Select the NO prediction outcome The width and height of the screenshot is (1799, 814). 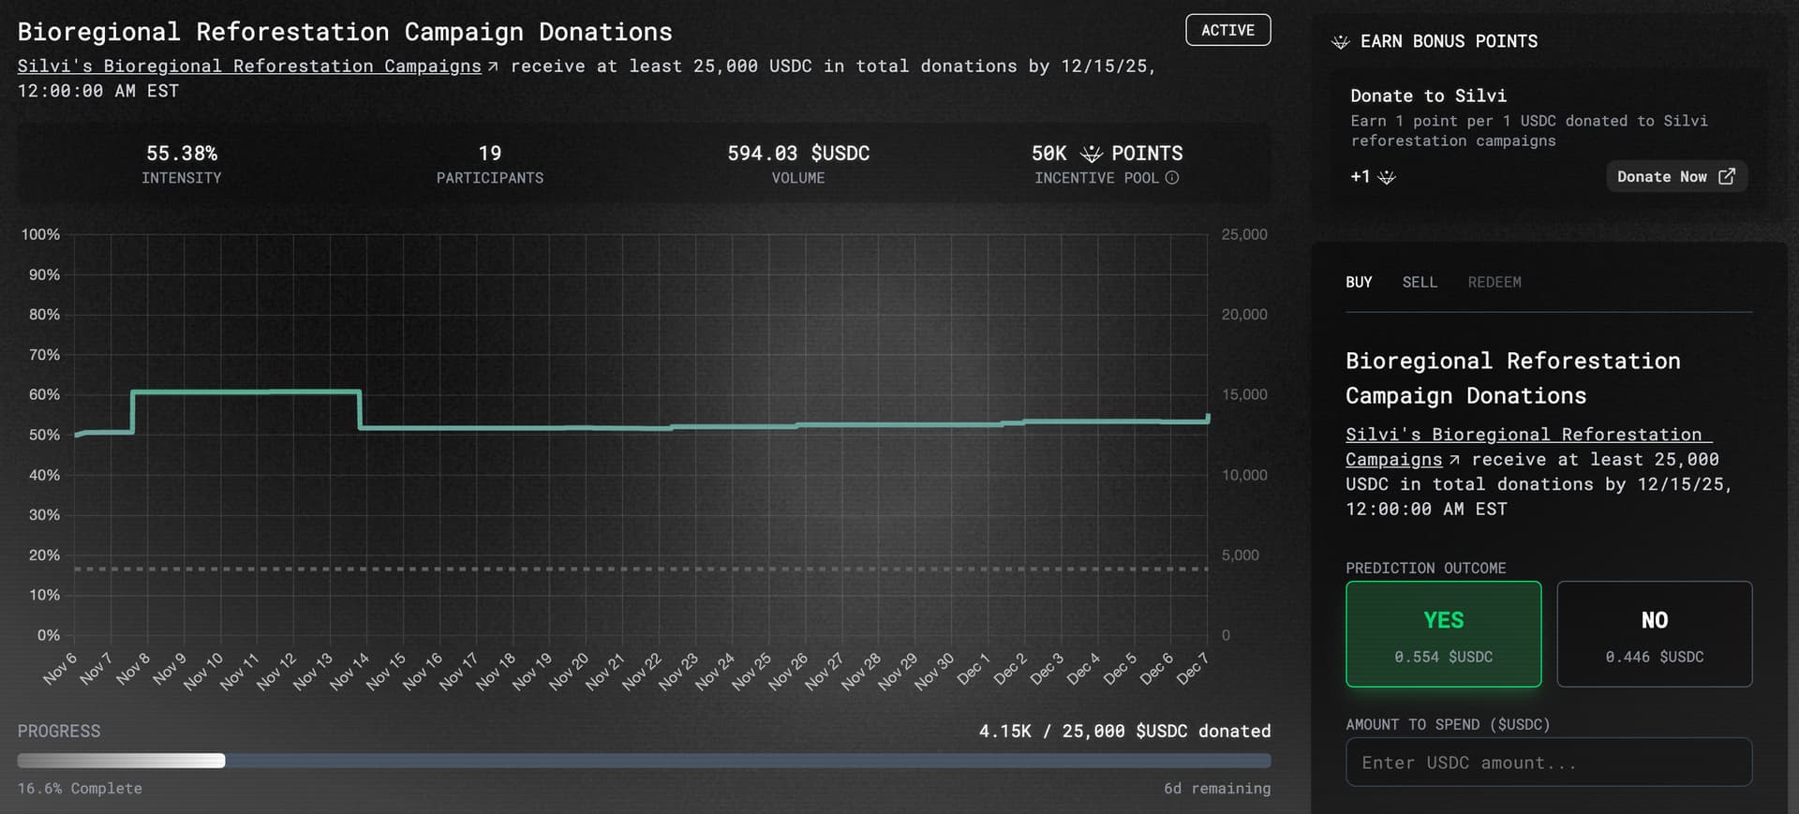click(x=1654, y=634)
